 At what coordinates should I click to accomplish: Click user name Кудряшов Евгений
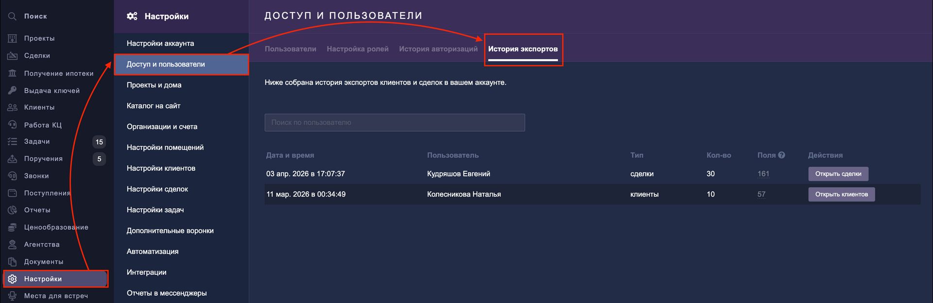[459, 174]
